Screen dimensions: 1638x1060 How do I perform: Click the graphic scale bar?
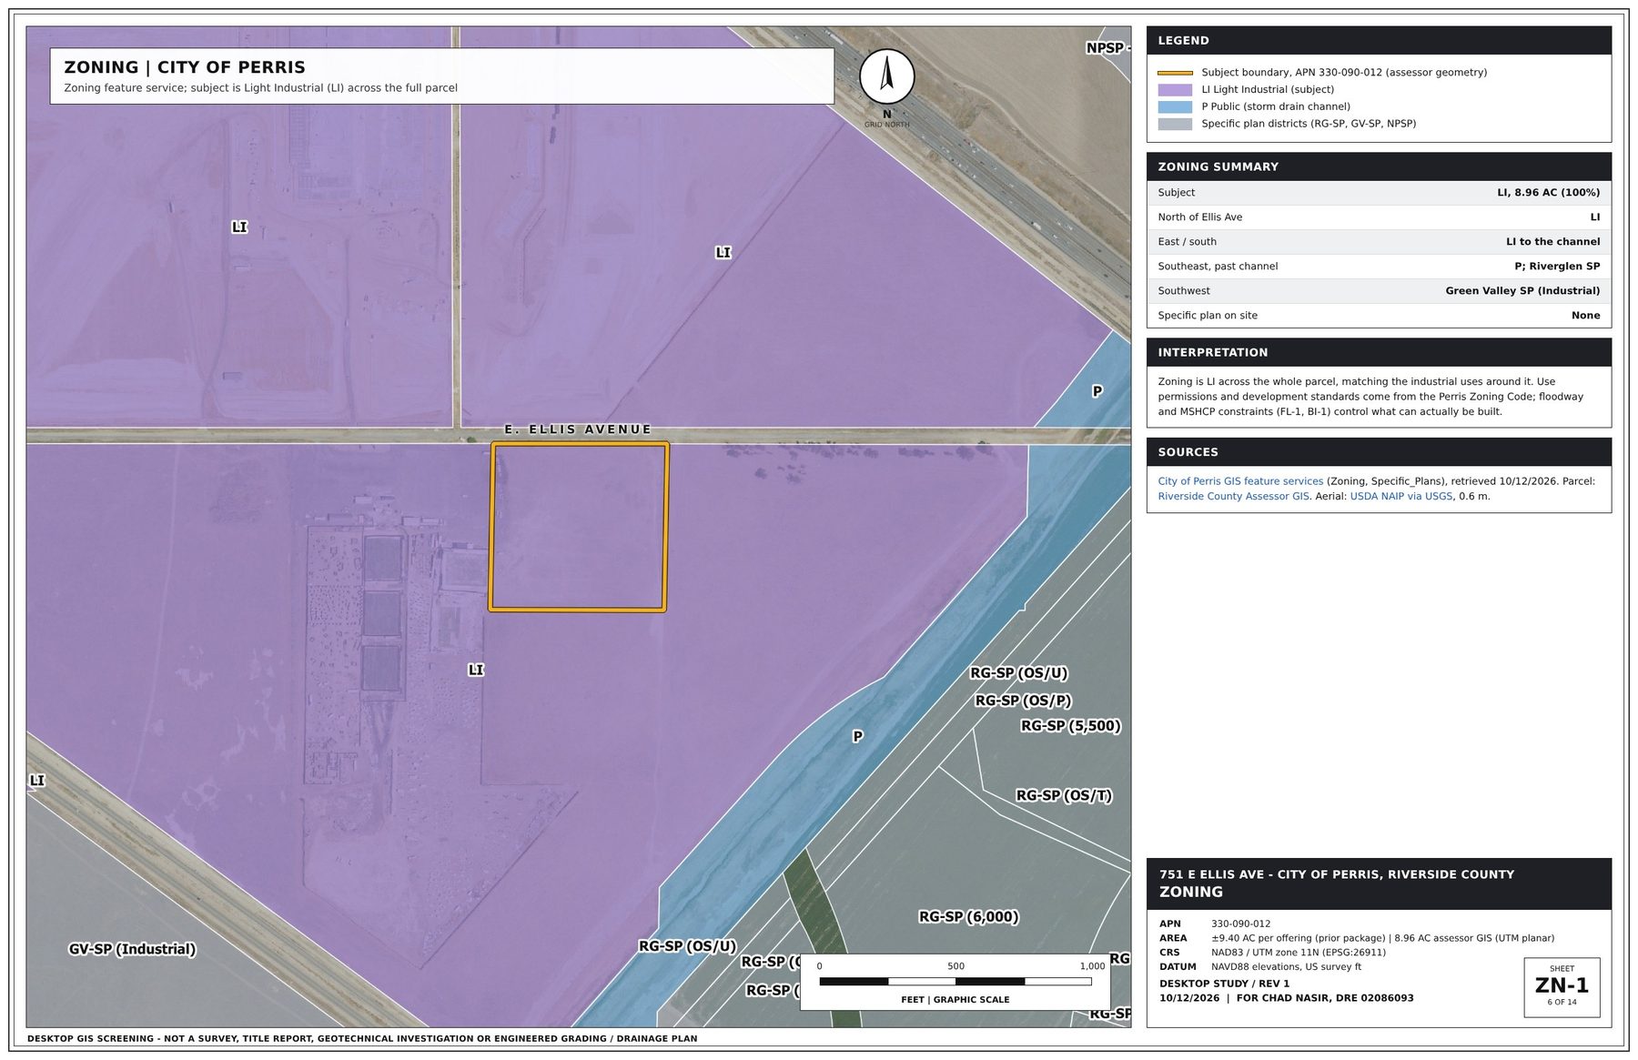[955, 982]
